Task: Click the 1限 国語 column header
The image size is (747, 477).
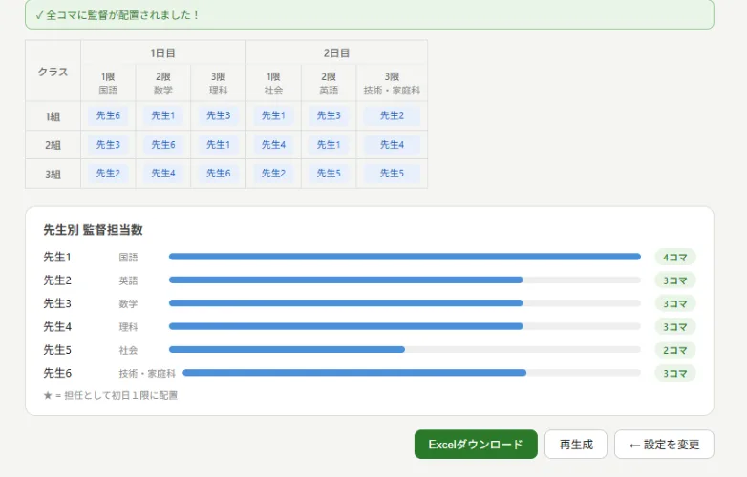Action: point(108,83)
